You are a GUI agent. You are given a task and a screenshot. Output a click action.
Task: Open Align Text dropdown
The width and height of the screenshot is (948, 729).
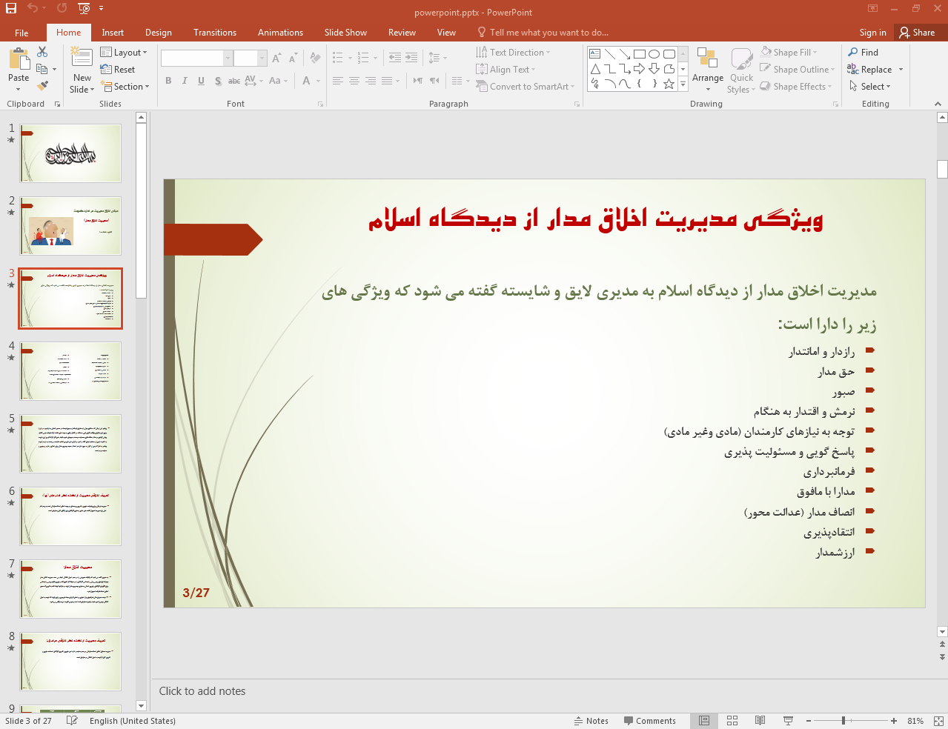pos(506,70)
